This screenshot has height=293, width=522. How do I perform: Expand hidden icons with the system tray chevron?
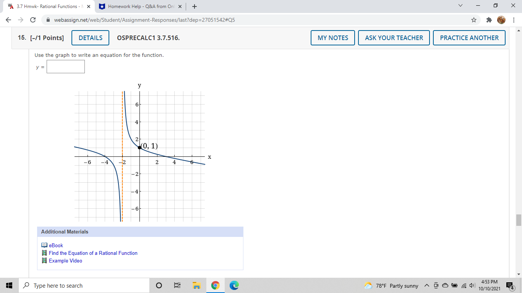coord(426,285)
